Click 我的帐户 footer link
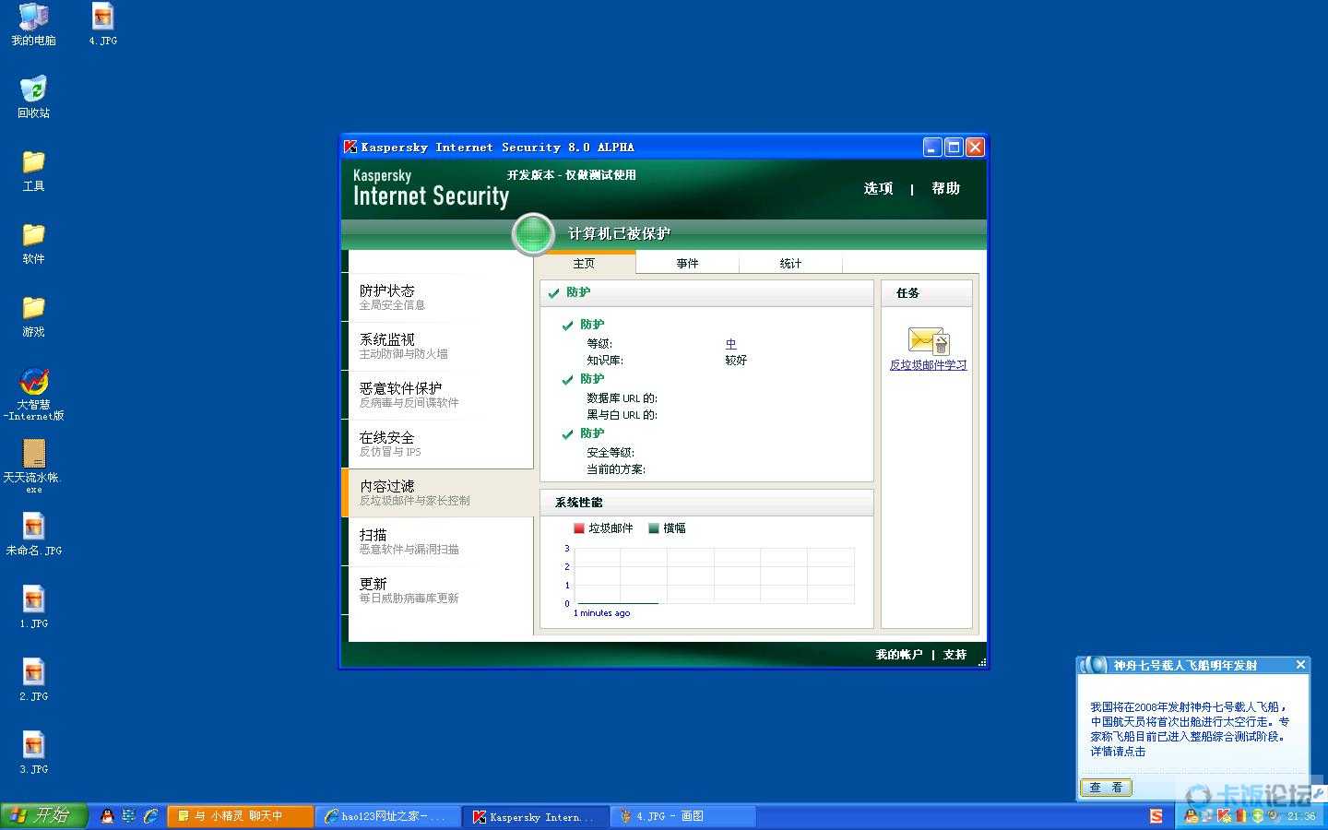The image size is (1328, 830). 899,655
